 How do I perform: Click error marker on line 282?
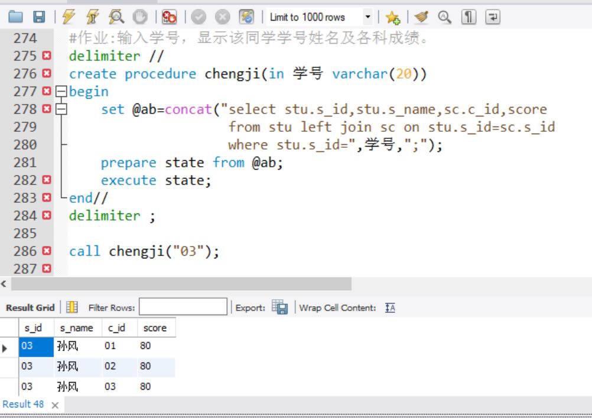click(x=47, y=180)
